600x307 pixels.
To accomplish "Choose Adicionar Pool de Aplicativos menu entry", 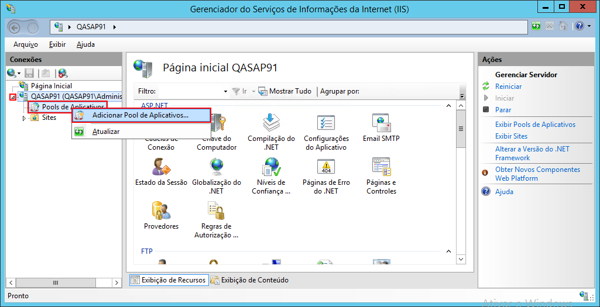I will coord(141,115).
